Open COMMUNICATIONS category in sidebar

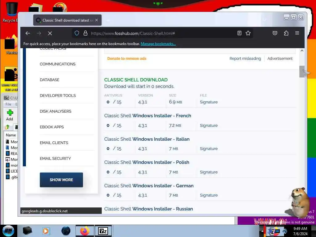point(58,64)
